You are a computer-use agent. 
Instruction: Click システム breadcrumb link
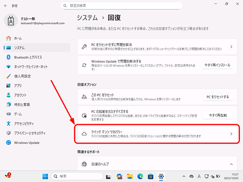tap(87, 18)
